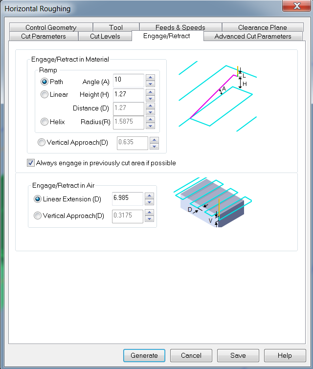This screenshot has height=369, width=313.
Task: Click the Angle (A) input field
Action: 129,81
